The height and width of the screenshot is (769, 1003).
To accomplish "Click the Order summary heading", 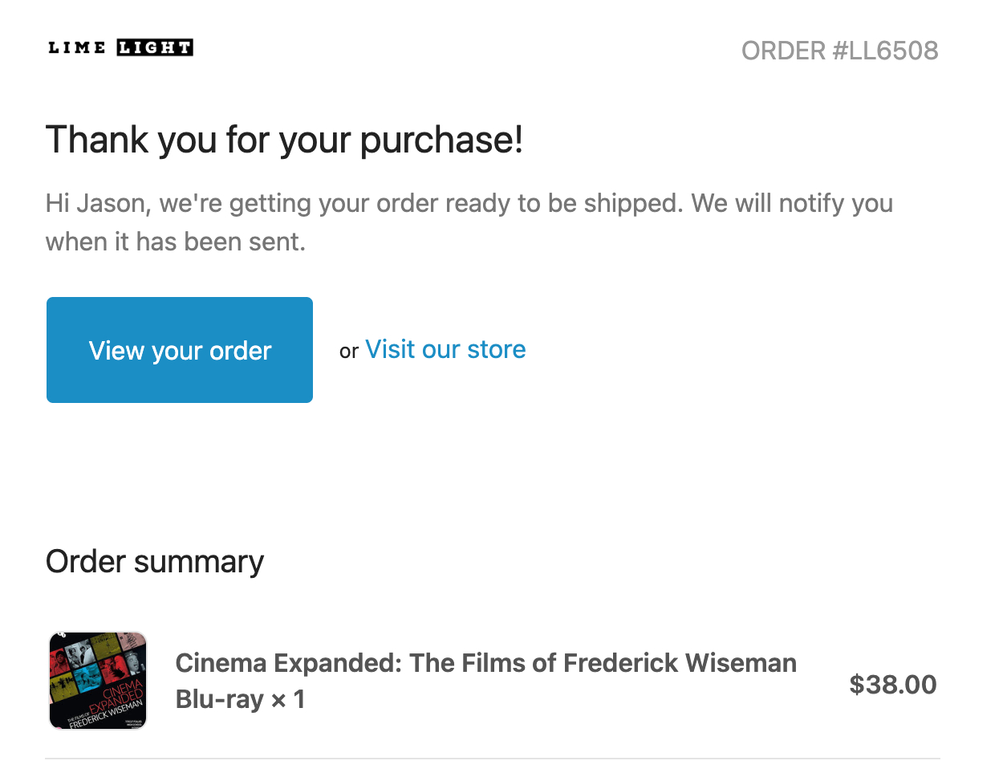I will coord(155,561).
